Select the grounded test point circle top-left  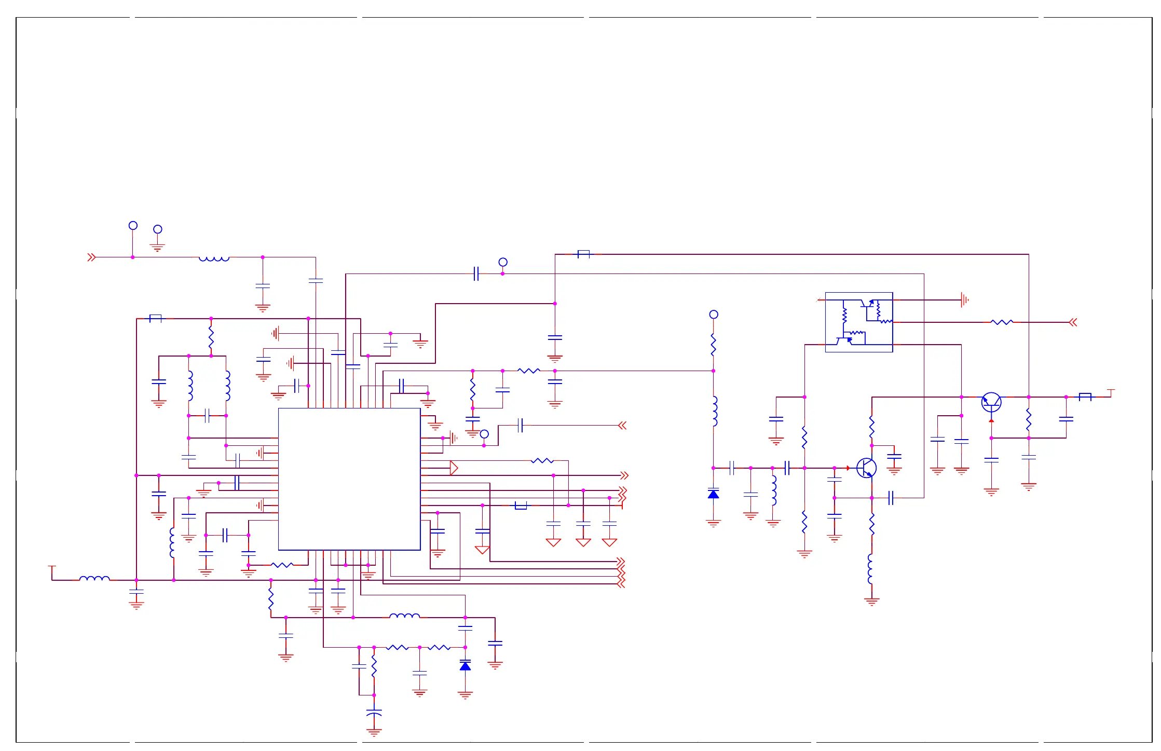158,229
